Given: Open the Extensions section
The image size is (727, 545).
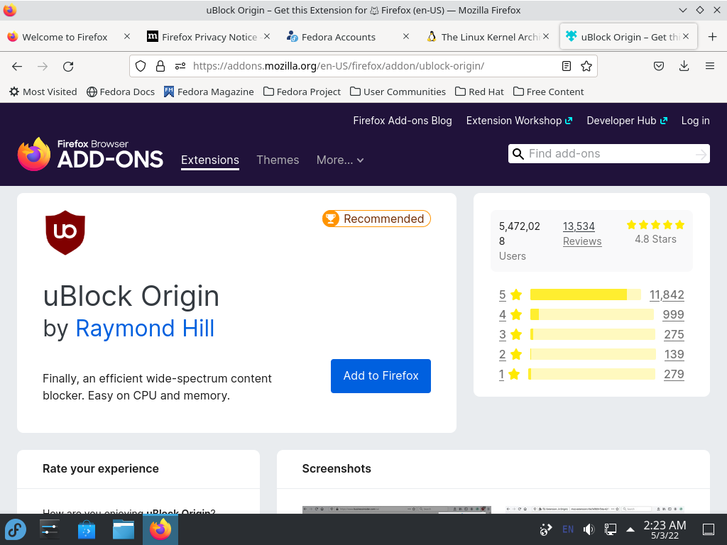Looking at the screenshot, I should [210, 160].
